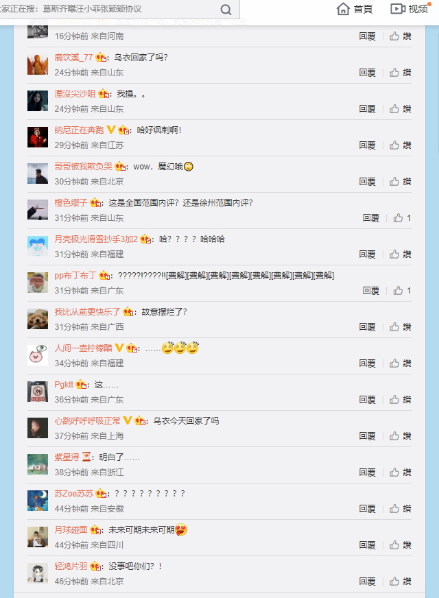Like pp布丁布丁's comment

click(402, 291)
